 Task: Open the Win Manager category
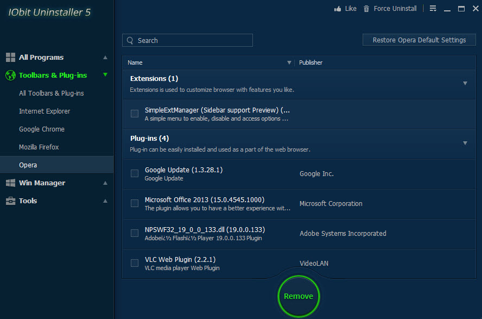click(42, 183)
